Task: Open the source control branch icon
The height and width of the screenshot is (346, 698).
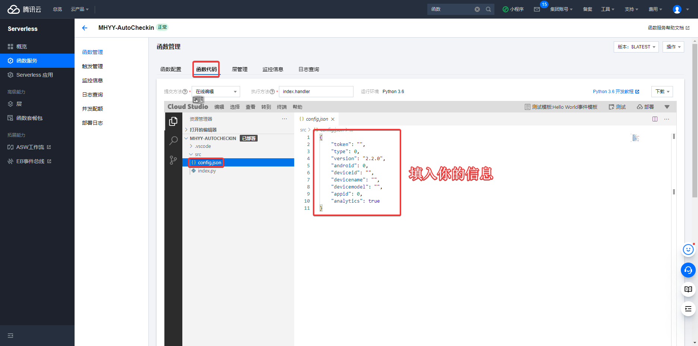Action: pyautogui.click(x=173, y=160)
